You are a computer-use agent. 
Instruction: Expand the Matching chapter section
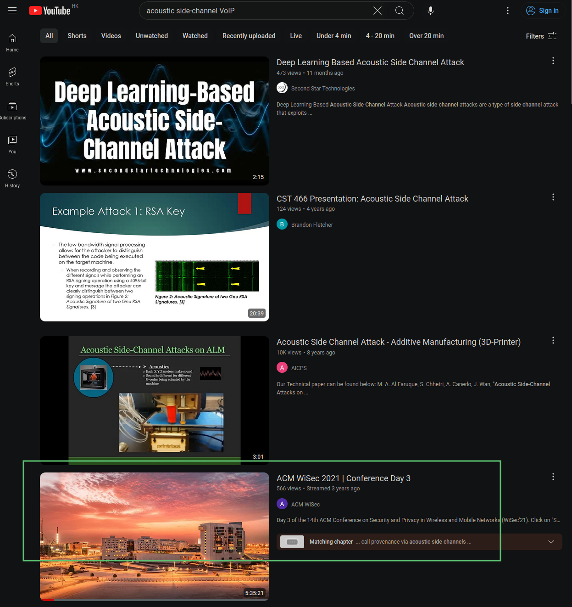tap(551, 542)
